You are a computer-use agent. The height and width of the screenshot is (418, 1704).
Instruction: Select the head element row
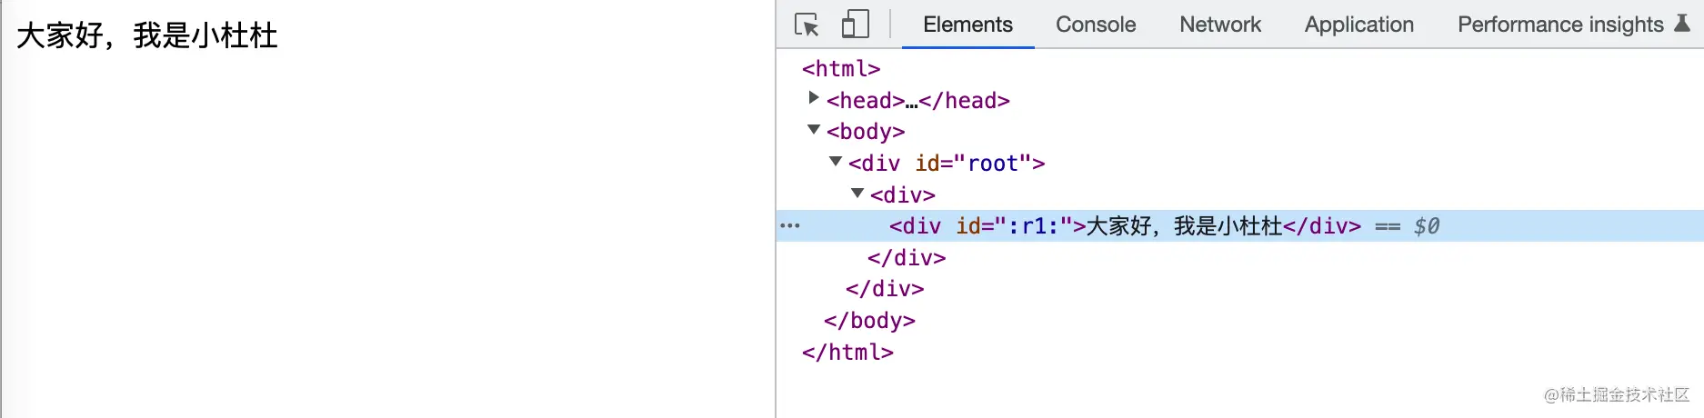click(x=1240, y=100)
